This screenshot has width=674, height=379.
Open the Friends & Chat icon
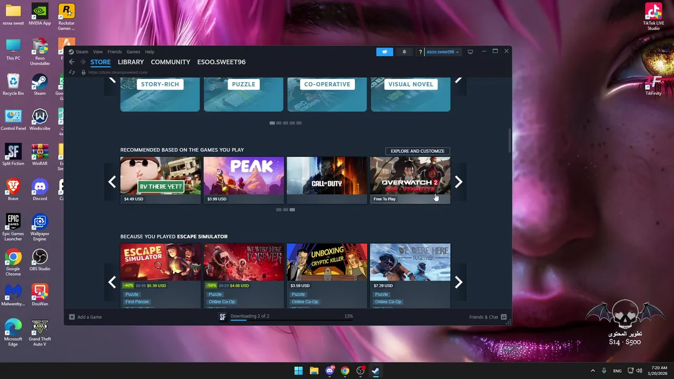[x=503, y=317]
